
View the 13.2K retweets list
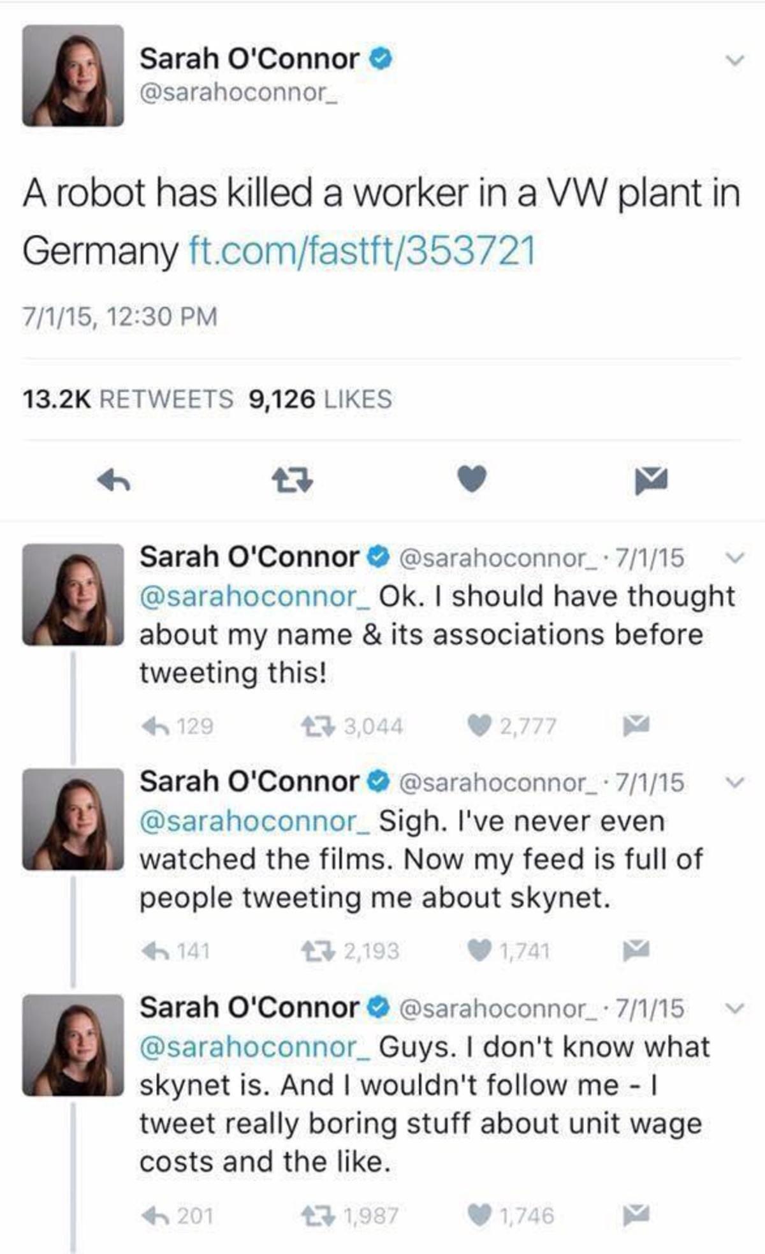click(127, 399)
